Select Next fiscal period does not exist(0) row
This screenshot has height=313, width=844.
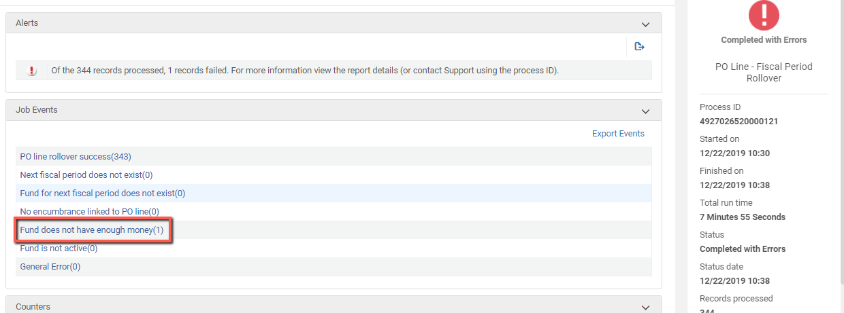coord(334,175)
